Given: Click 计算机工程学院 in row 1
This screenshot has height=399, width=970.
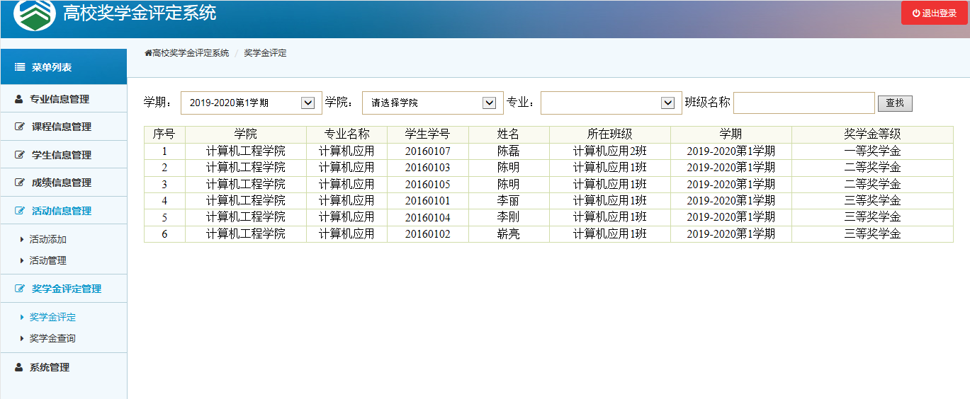Looking at the screenshot, I should click(x=246, y=151).
